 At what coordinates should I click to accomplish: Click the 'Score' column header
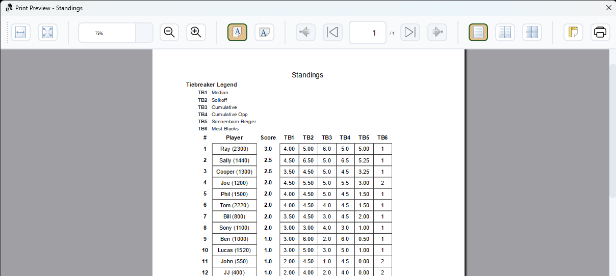268,137
